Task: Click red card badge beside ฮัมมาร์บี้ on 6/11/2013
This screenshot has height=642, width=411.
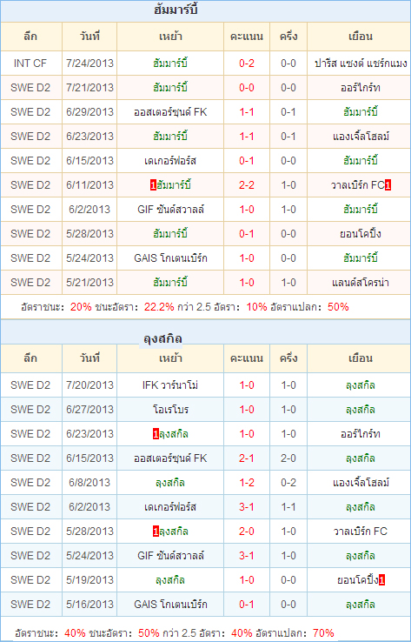Action: click(x=153, y=185)
